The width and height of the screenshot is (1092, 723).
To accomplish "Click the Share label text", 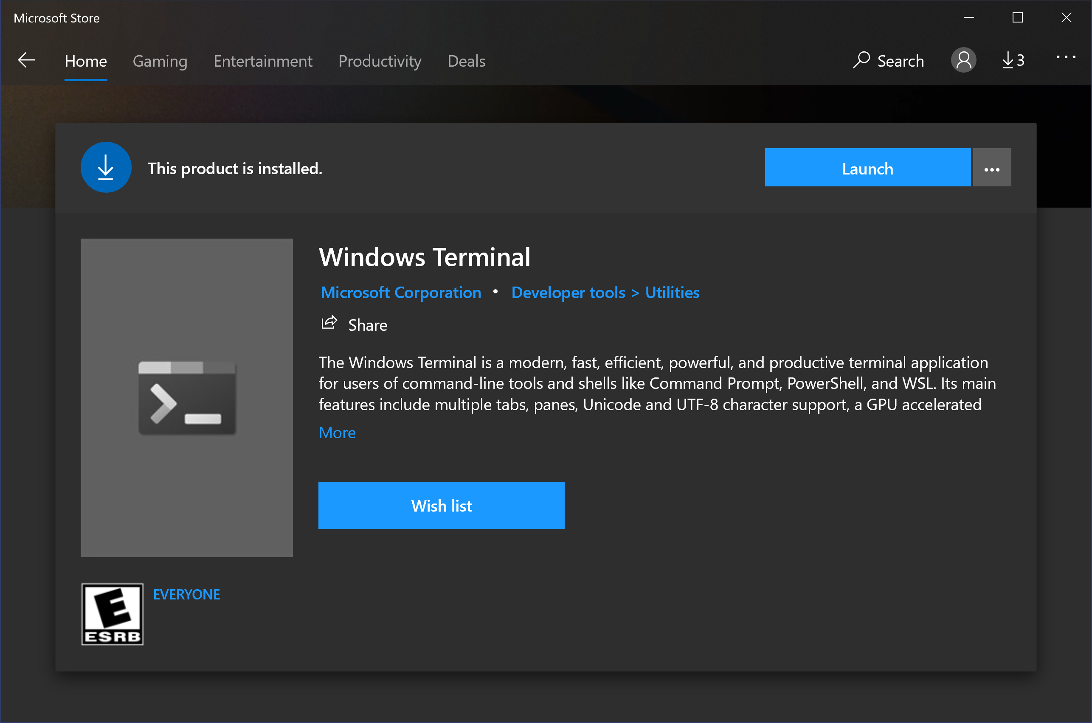I will click(368, 325).
